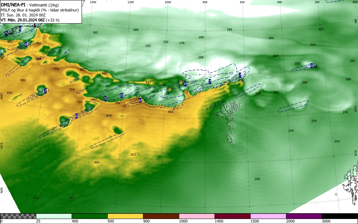The image size is (358, 224).
Task: Click the map value 296
Action: pos(305,82)
